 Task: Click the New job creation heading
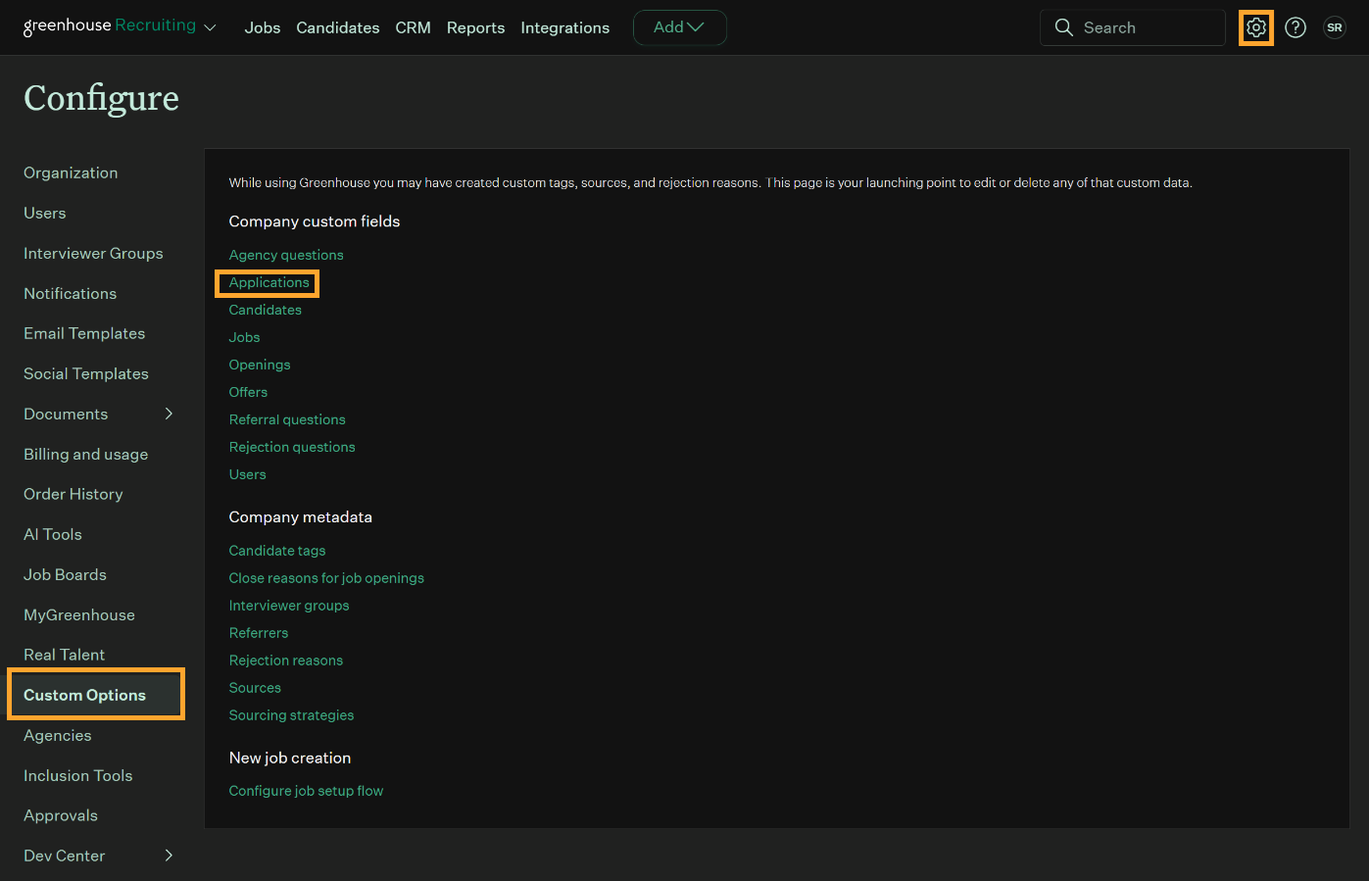click(x=290, y=758)
